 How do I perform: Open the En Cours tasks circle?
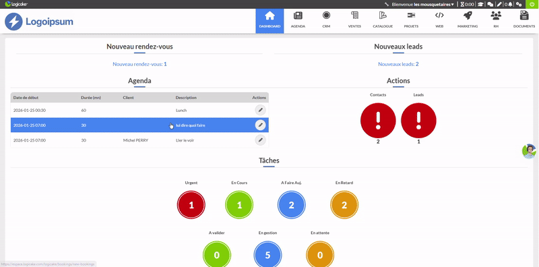pos(239,205)
